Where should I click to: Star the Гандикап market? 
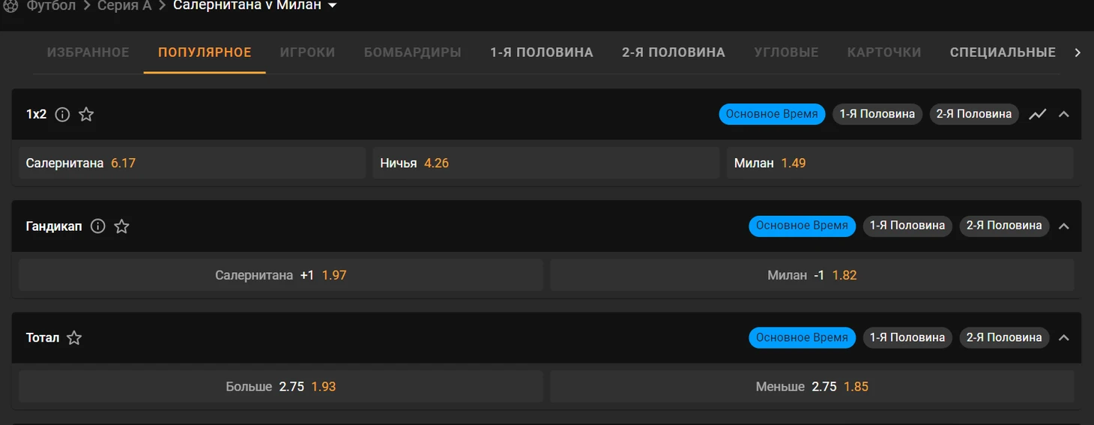pos(121,226)
